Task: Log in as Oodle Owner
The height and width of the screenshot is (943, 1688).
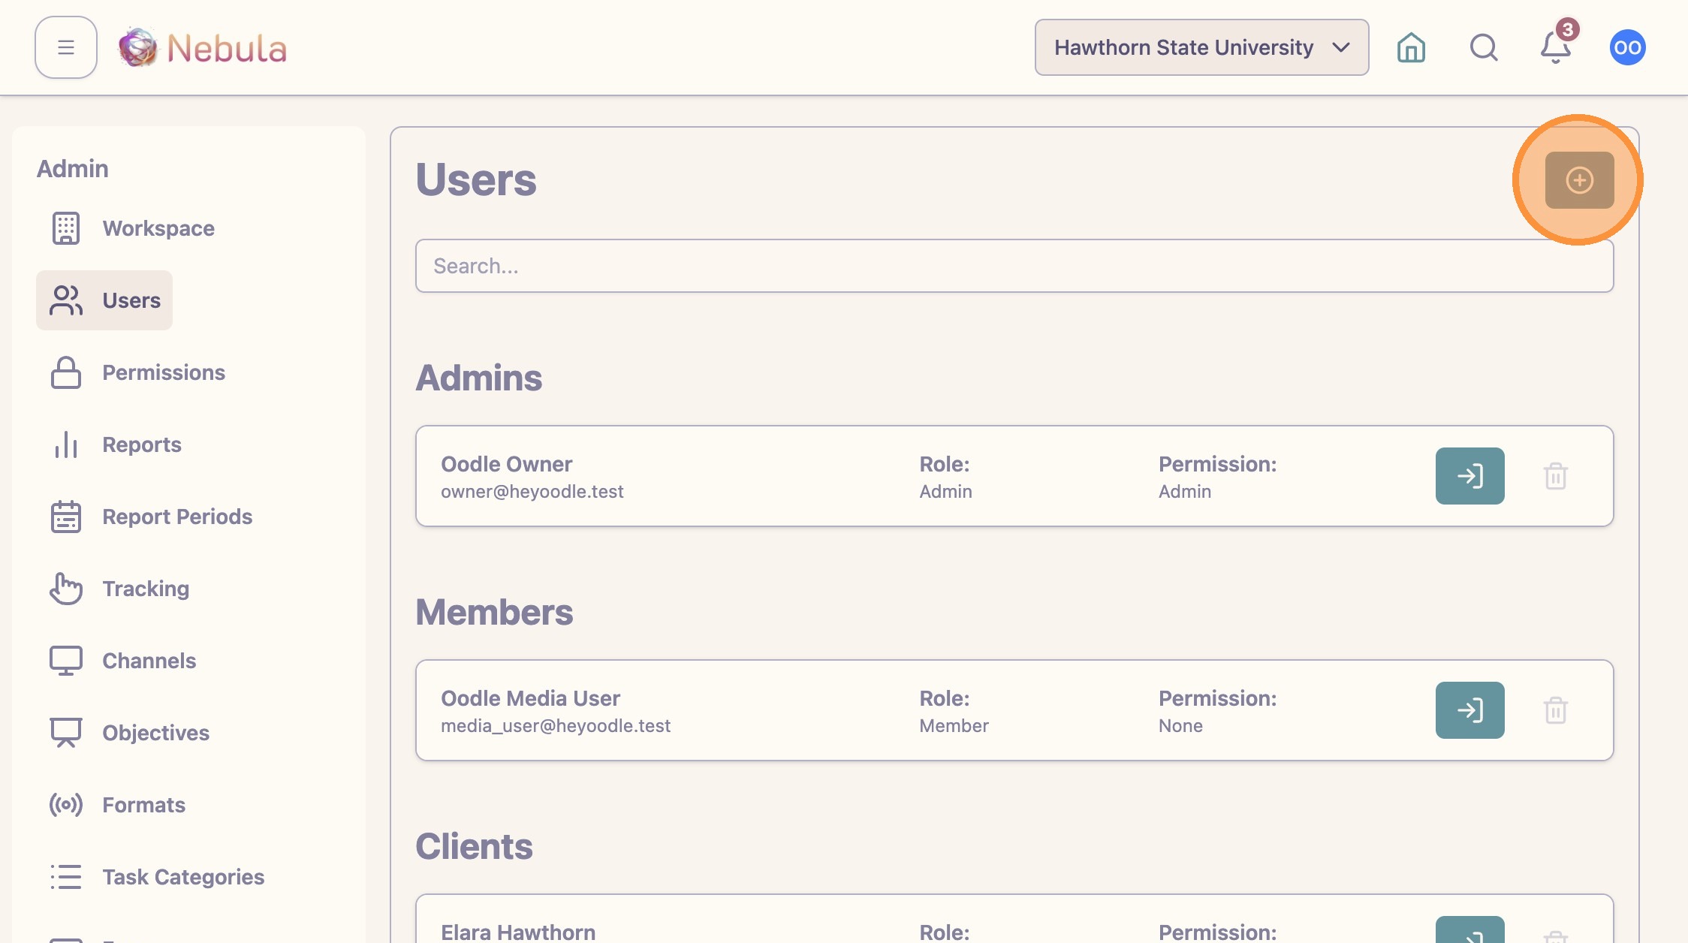Action: point(1469,476)
